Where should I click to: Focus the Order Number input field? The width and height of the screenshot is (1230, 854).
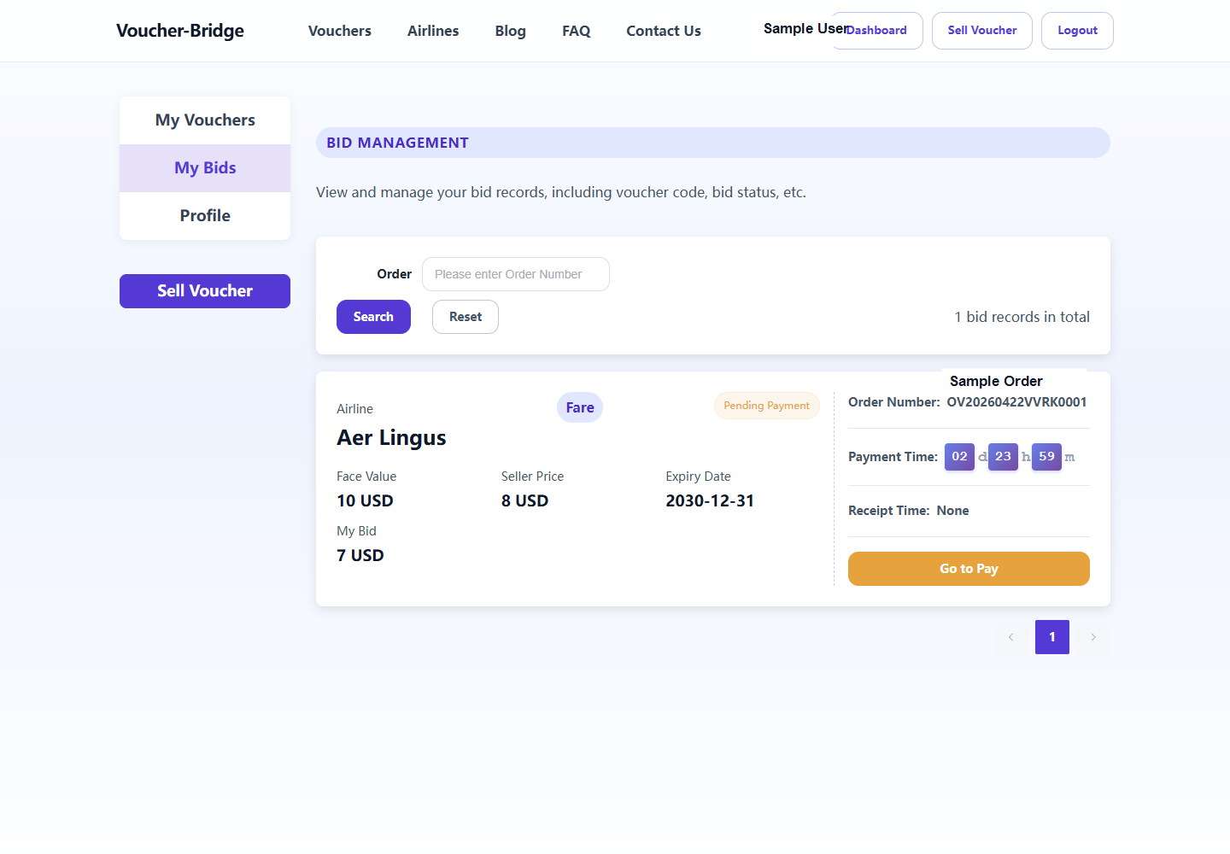coord(516,274)
